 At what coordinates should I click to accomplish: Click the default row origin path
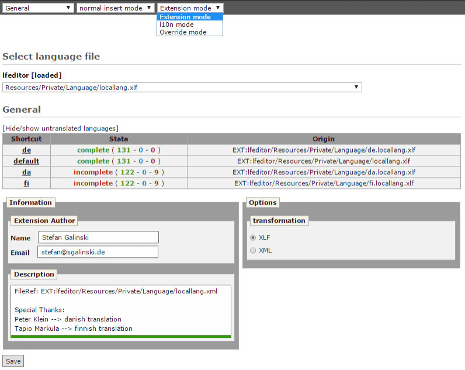point(324,161)
